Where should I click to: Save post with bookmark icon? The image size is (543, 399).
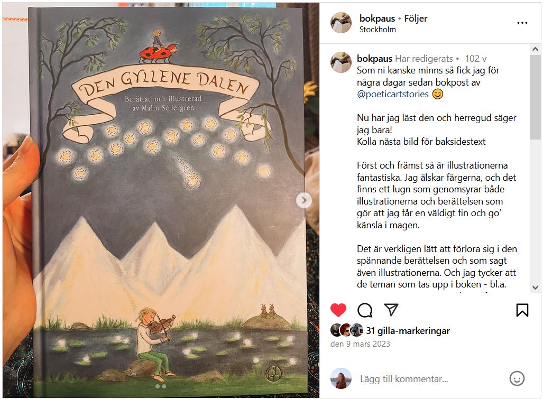tap(522, 310)
